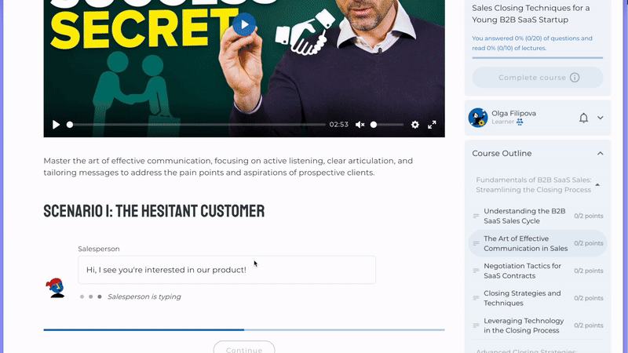
Task: Click the salesperson chat message bubble
Action: pyautogui.click(x=227, y=270)
